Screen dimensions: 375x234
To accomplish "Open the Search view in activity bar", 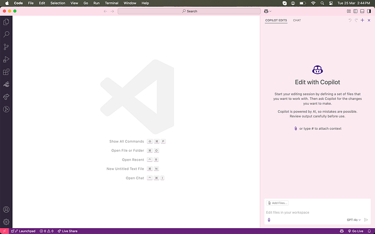I will pos(6,34).
